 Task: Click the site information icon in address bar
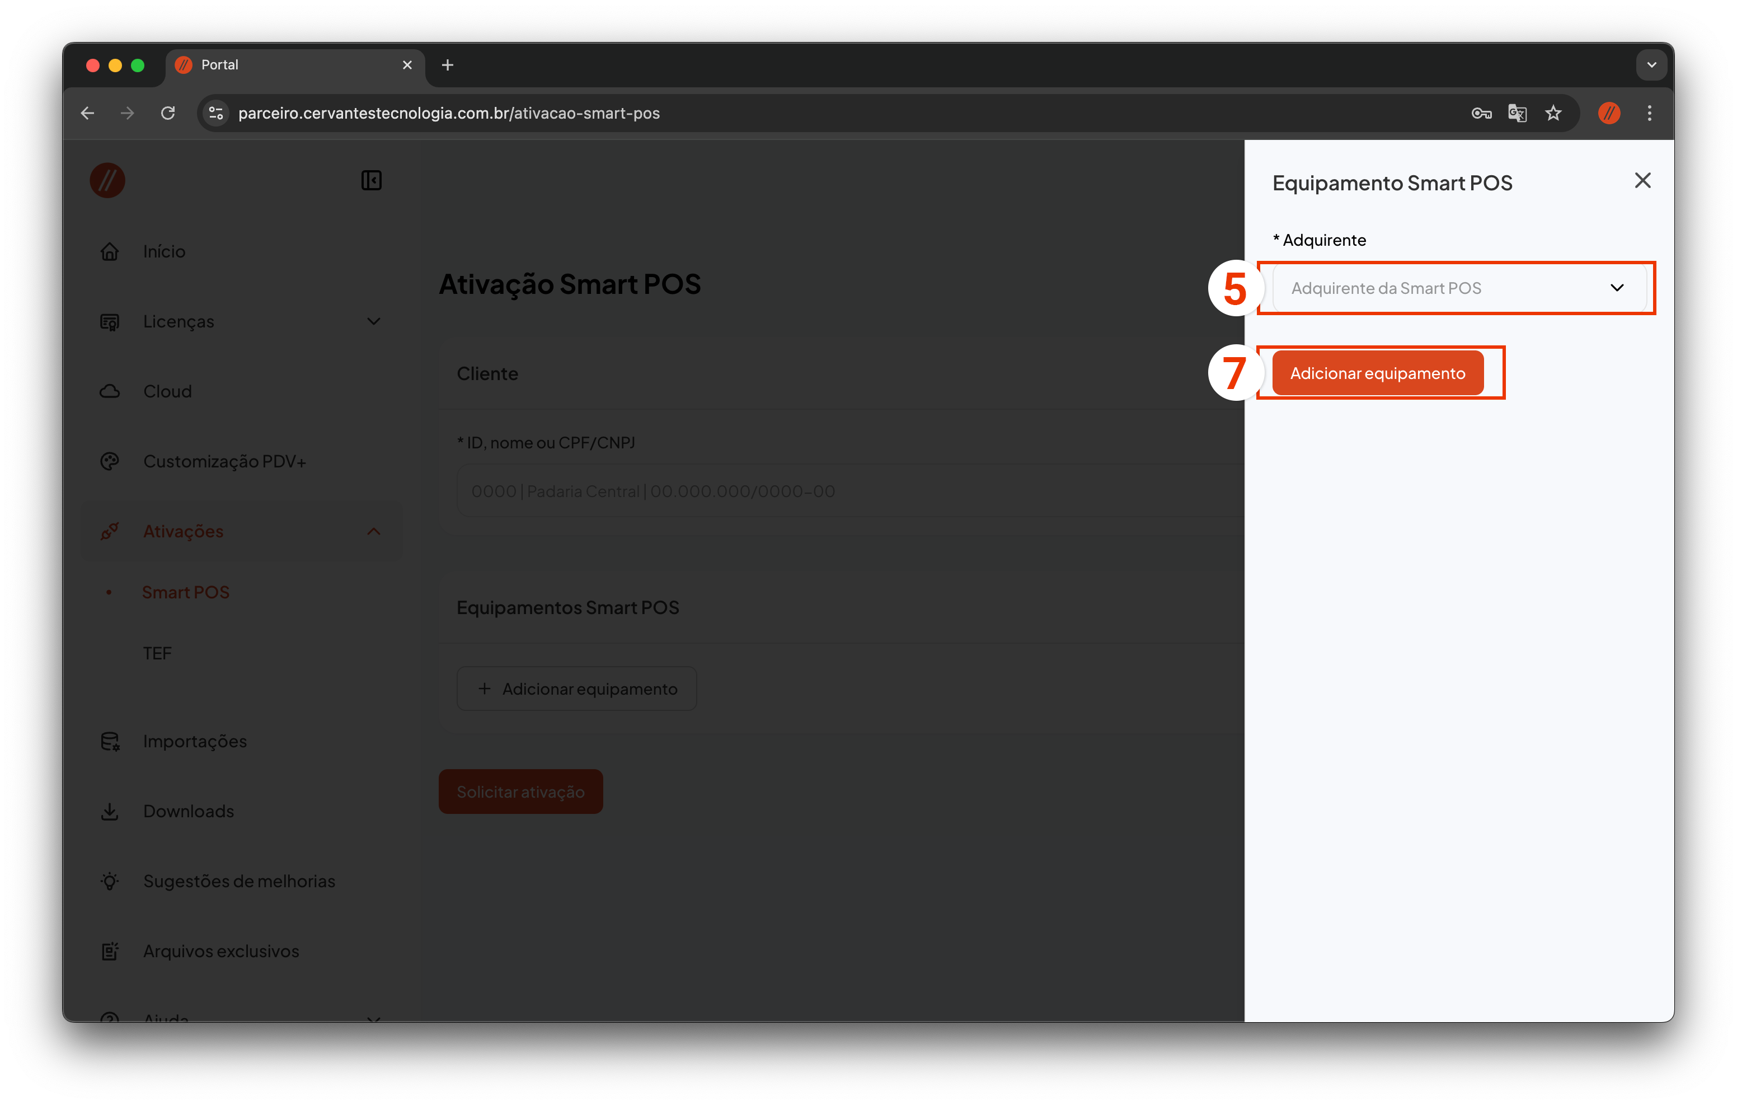215,113
